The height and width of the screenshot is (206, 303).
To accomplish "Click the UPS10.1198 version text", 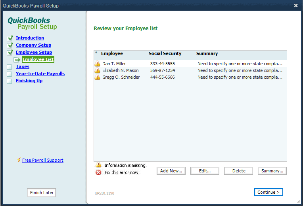I will tap(104, 193).
